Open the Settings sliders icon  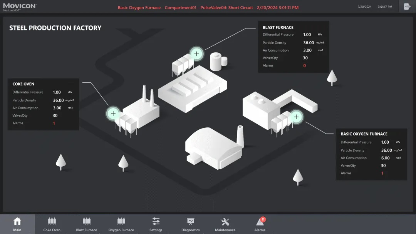tap(156, 224)
